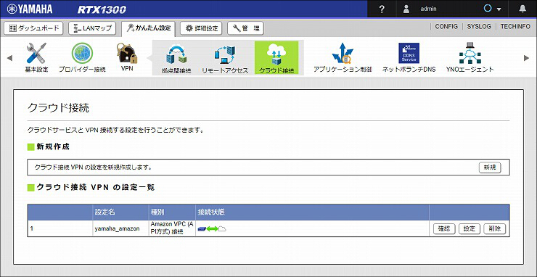Click the RTX1300 model name

click(102, 9)
